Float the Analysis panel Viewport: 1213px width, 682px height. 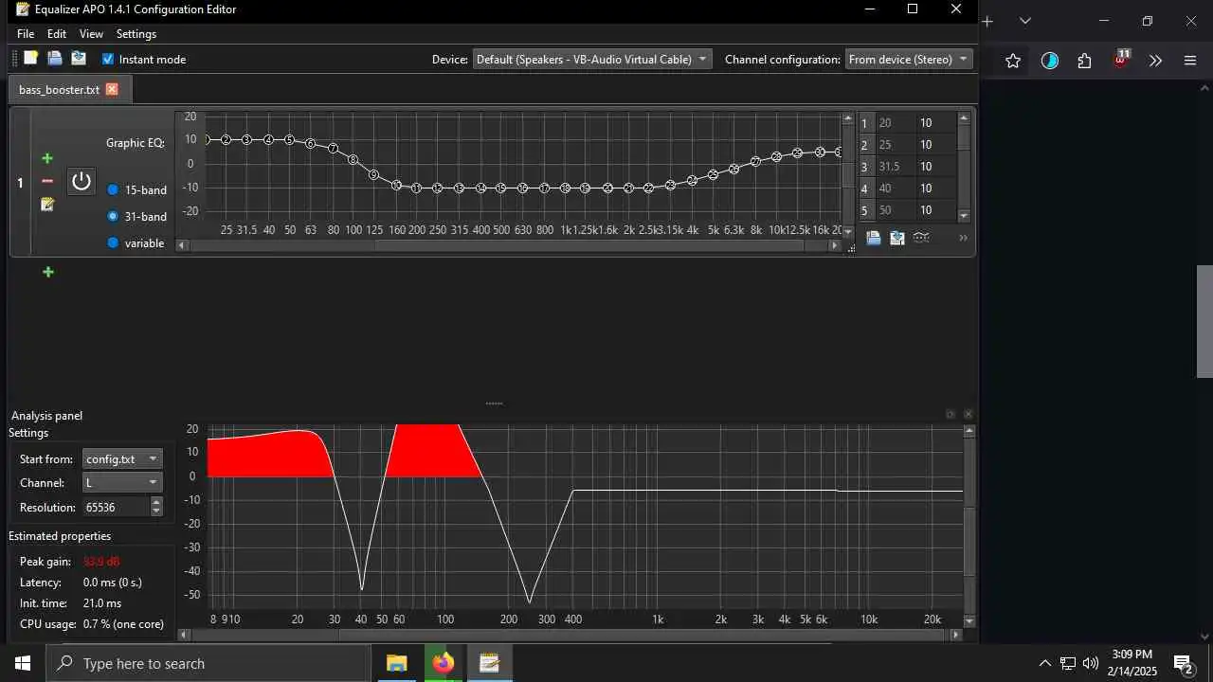pos(950,414)
